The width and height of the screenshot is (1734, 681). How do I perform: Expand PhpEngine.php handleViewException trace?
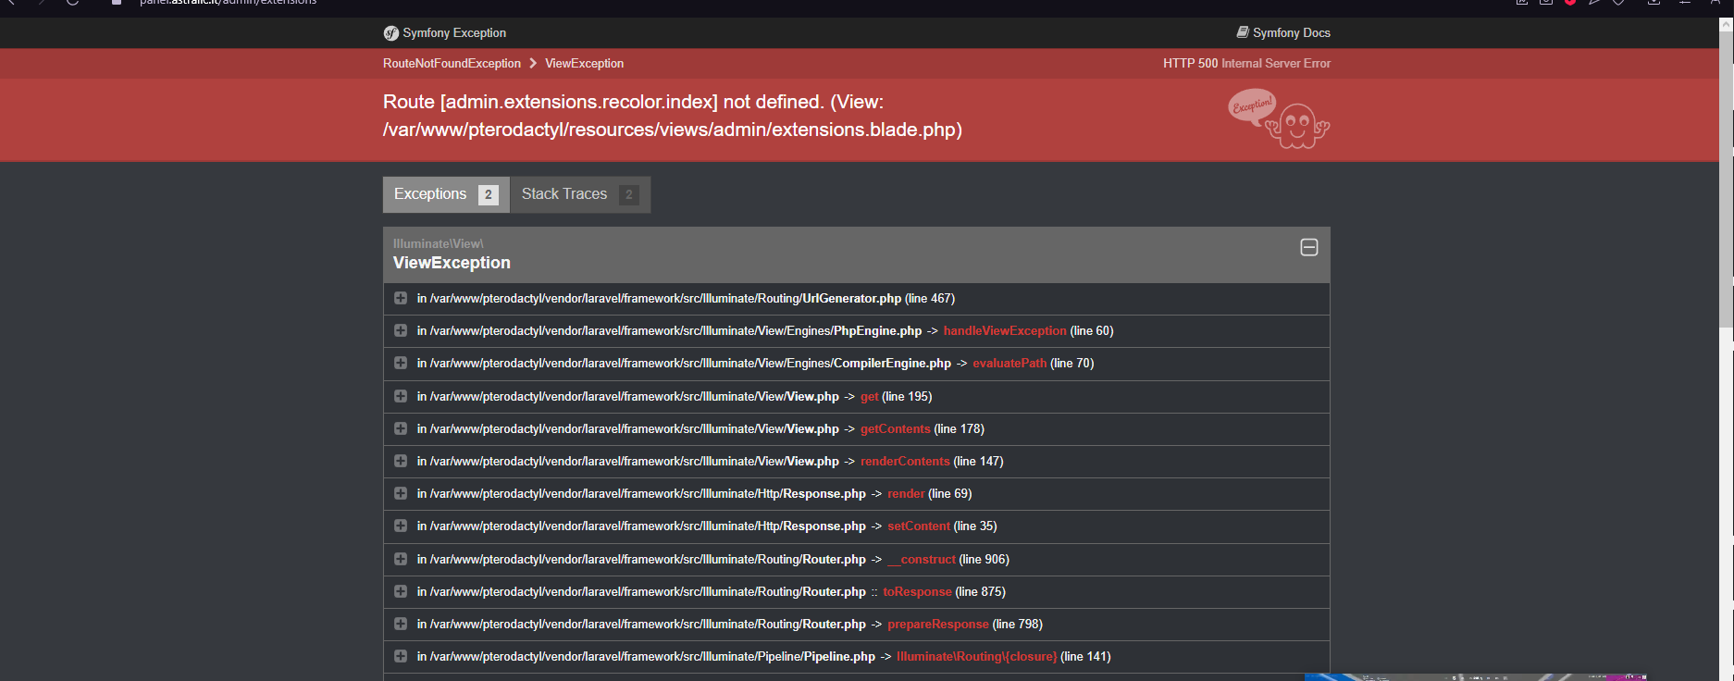[x=401, y=330]
